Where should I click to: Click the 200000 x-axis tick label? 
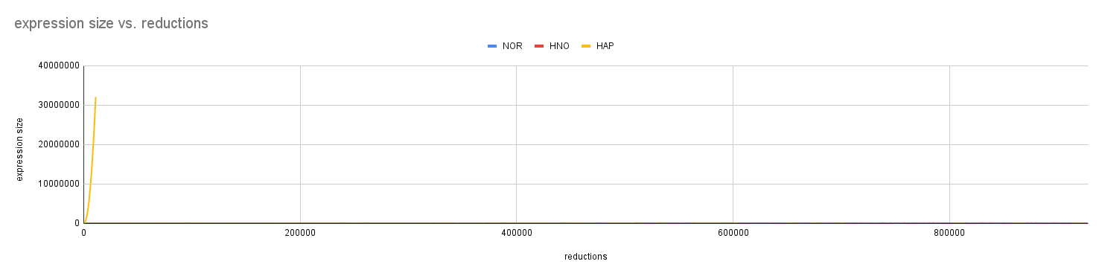300,234
